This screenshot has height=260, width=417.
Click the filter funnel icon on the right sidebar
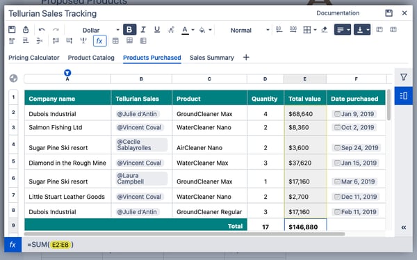click(x=404, y=77)
